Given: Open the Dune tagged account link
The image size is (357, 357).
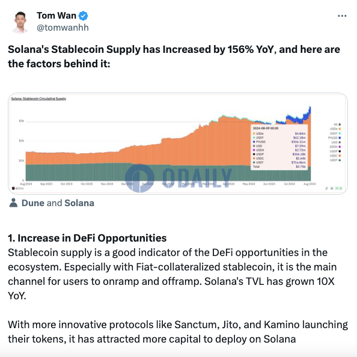Looking at the screenshot, I should click(x=33, y=203).
